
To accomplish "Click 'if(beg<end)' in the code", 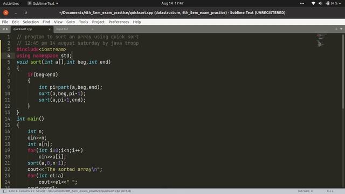I will 43,74.
